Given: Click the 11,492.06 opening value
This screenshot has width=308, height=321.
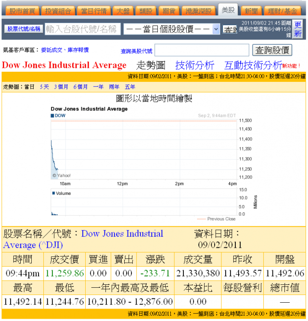Looking at the screenshot, I should pos(285,273).
